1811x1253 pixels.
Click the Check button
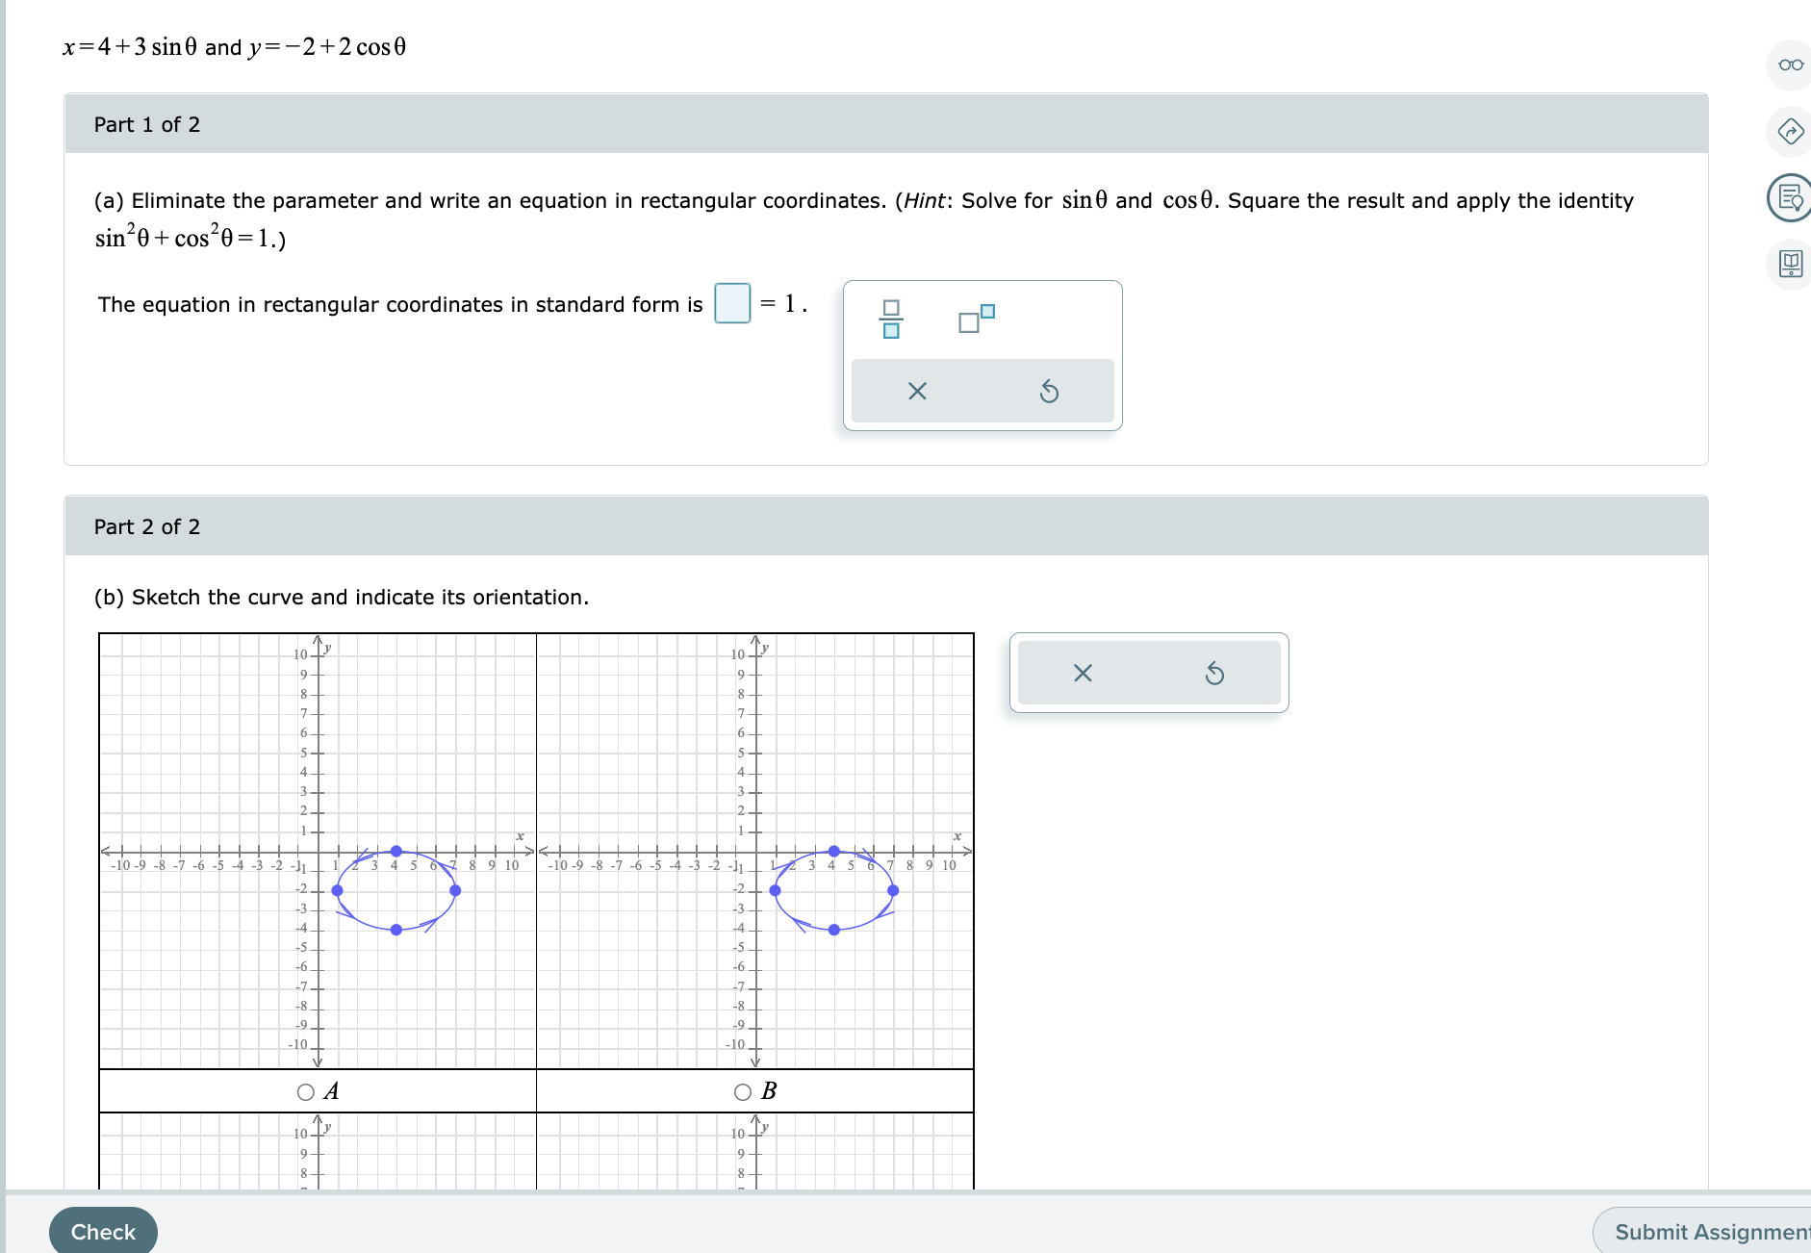click(x=103, y=1231)
